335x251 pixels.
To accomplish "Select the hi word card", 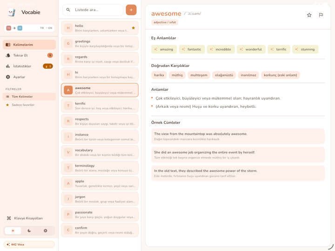I will coord(100,74).
